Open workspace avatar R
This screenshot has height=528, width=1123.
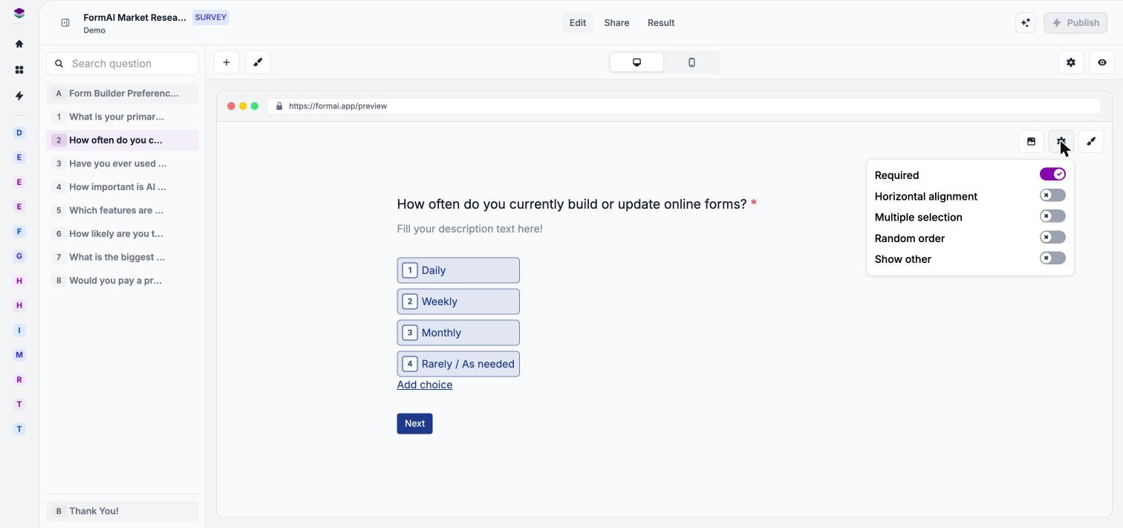[19, 379]
